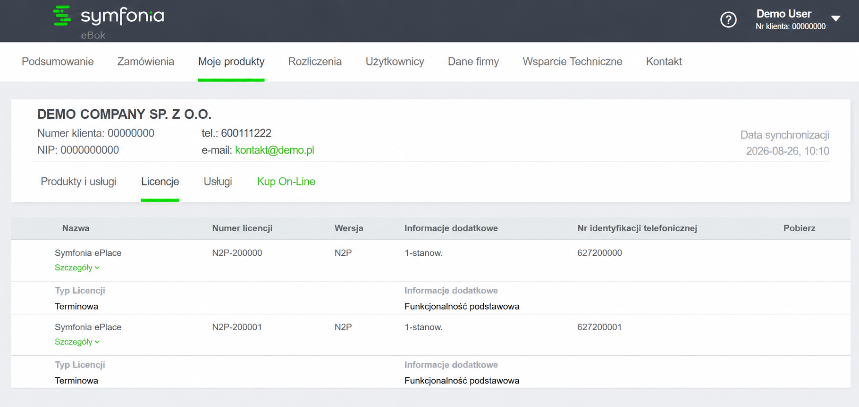
Task: Click Symfonia ePlace name in N2P-200001 row
Action: [x=88, y=327]
